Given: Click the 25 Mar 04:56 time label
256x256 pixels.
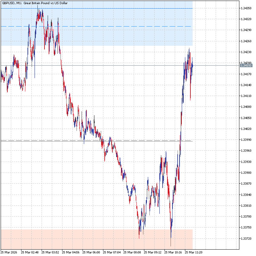Looking at the screenshot, I should point(71,252).
